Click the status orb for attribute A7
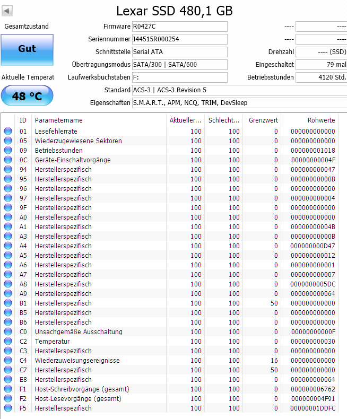Screen dimensions: 347x419 [x=8, y=274]
